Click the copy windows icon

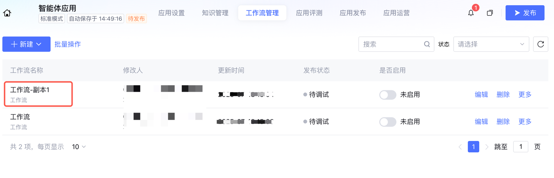coord(490,13)
